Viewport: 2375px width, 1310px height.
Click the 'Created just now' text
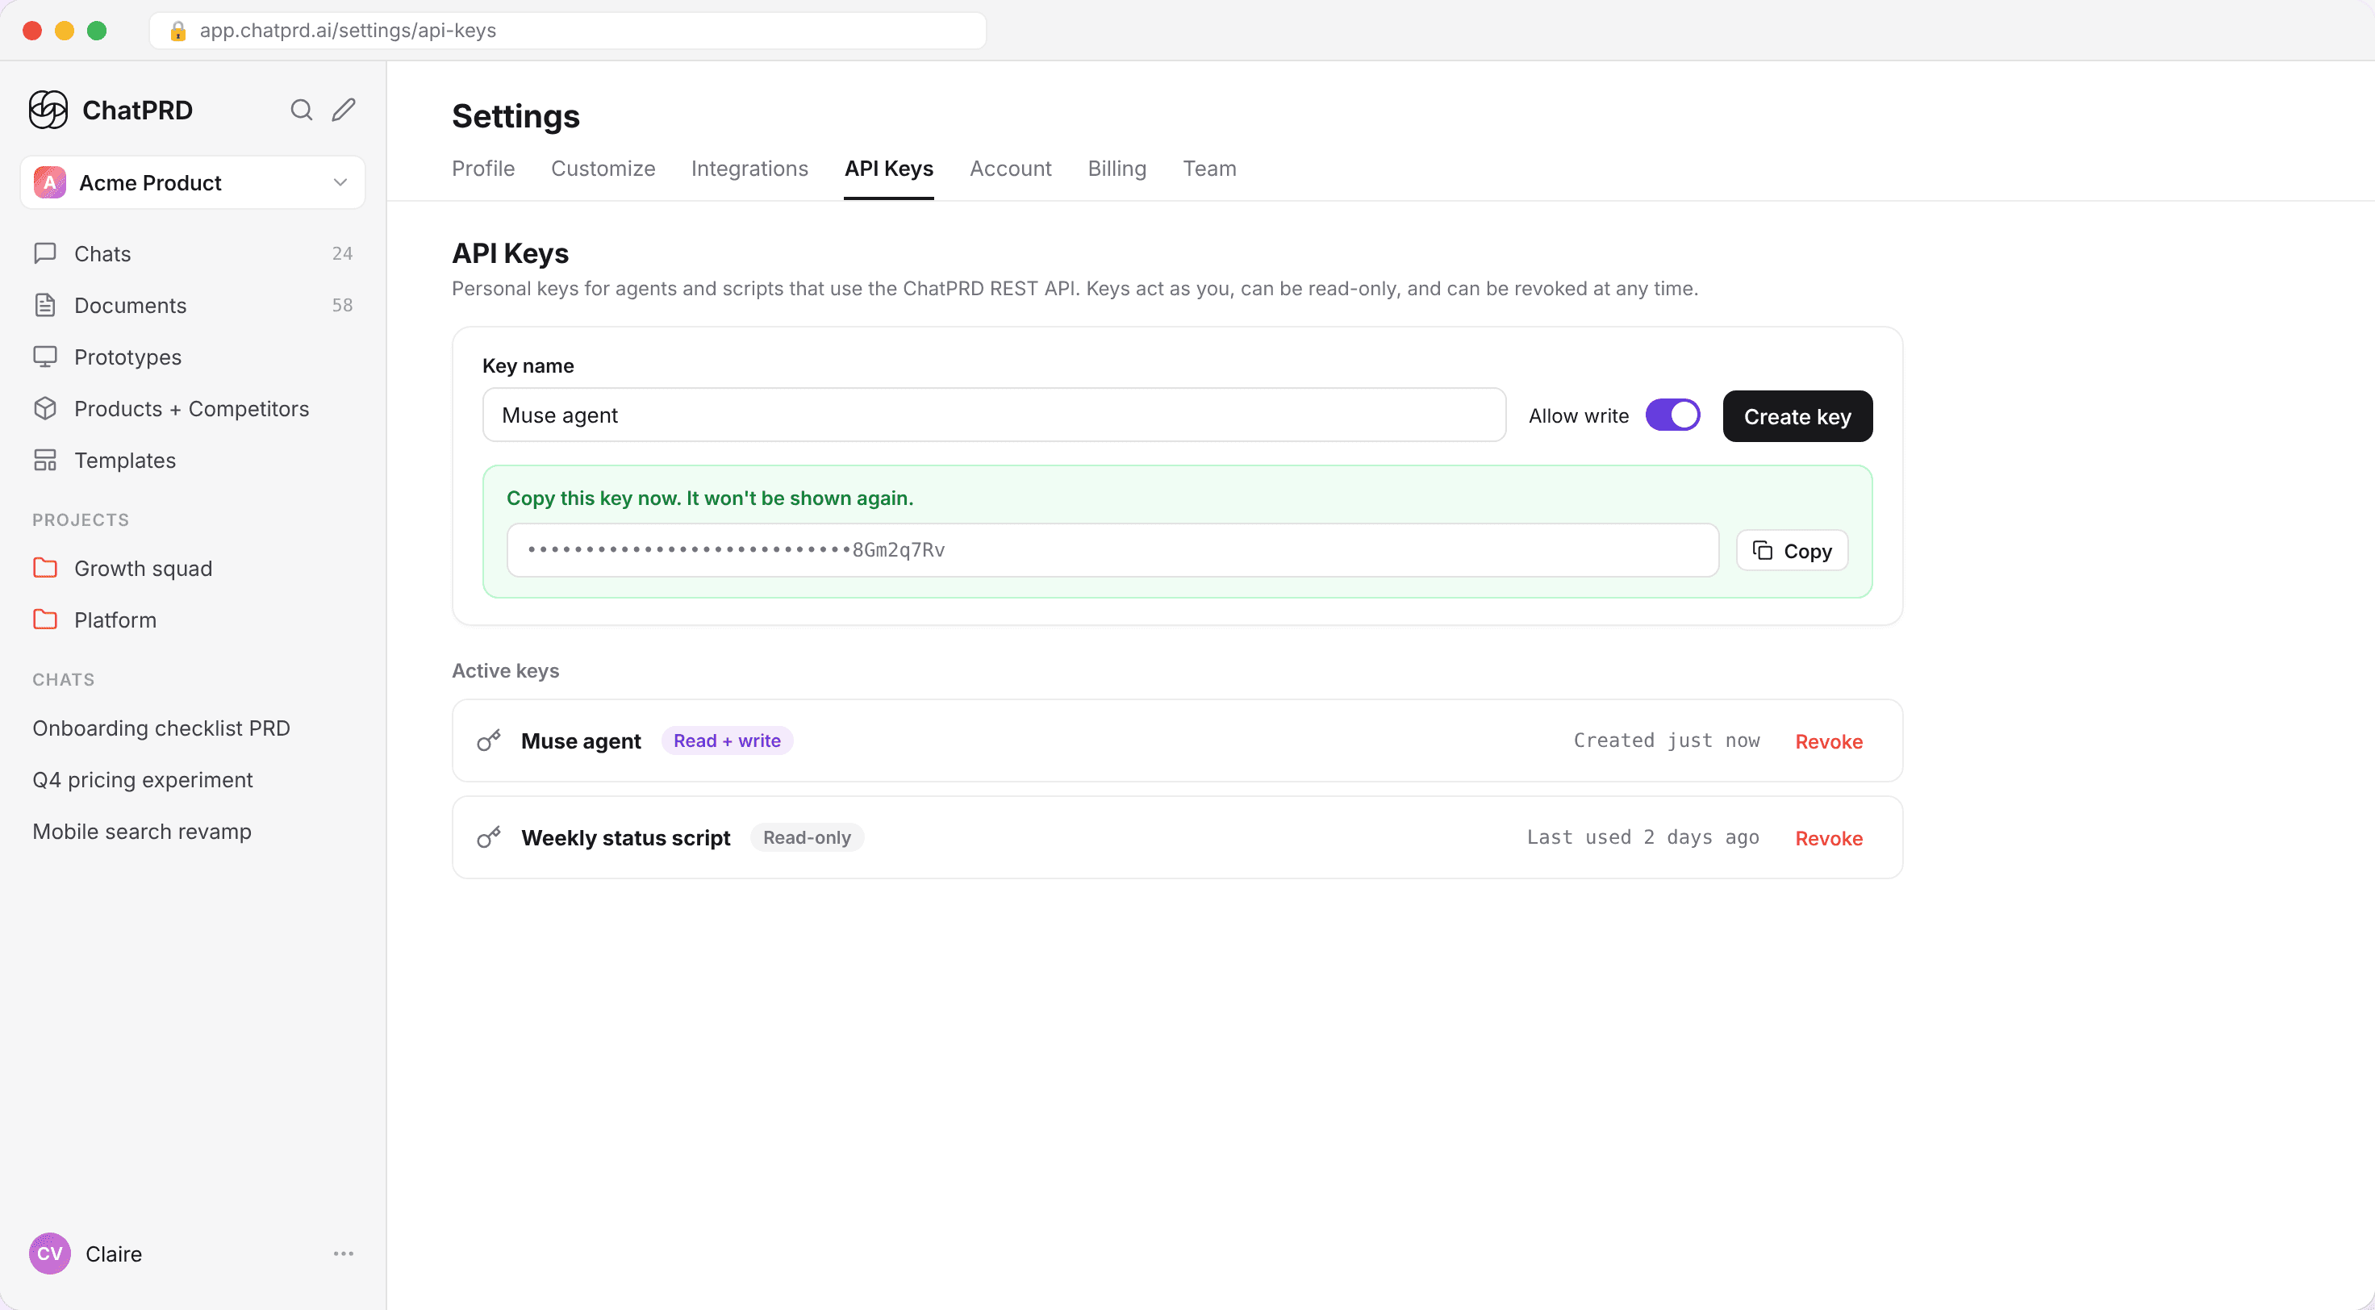click(x=1667, y=741)
